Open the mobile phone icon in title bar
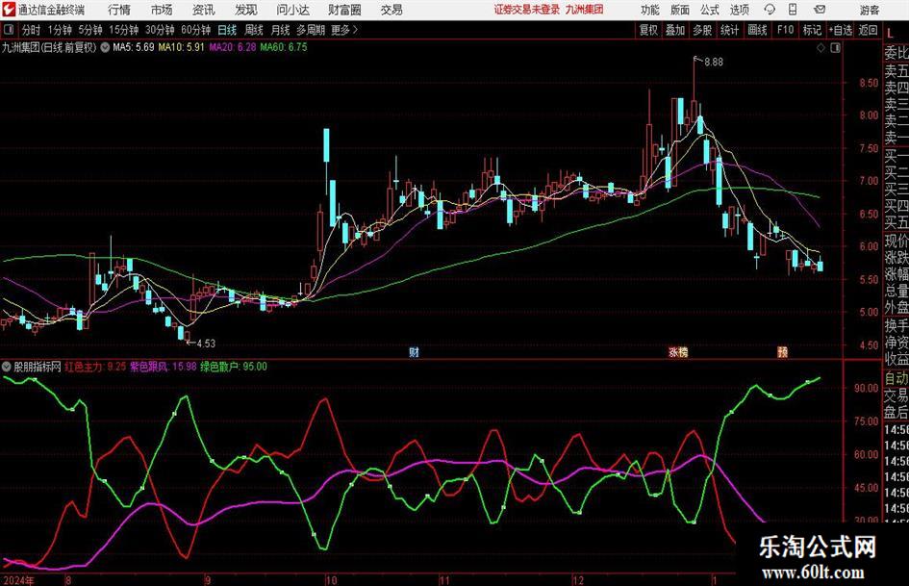 click(x=793, y=10)
